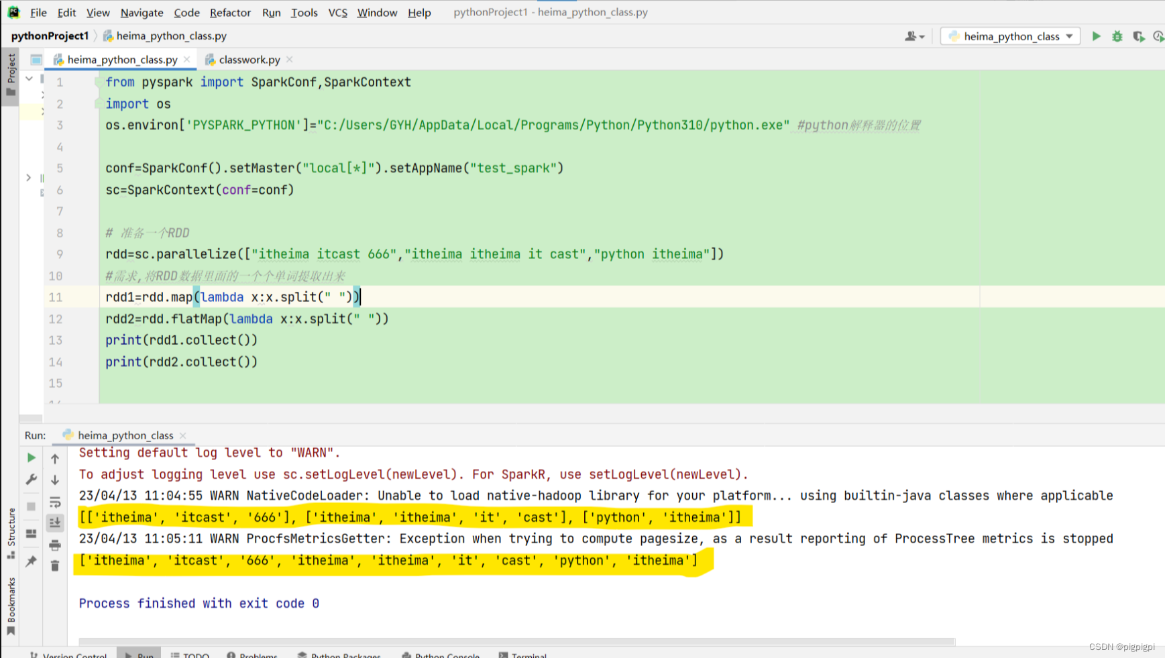Viewport: 1165px width, 658px height.
Task: Open the user account icon in the toolbar
Action: pos(914,36)
